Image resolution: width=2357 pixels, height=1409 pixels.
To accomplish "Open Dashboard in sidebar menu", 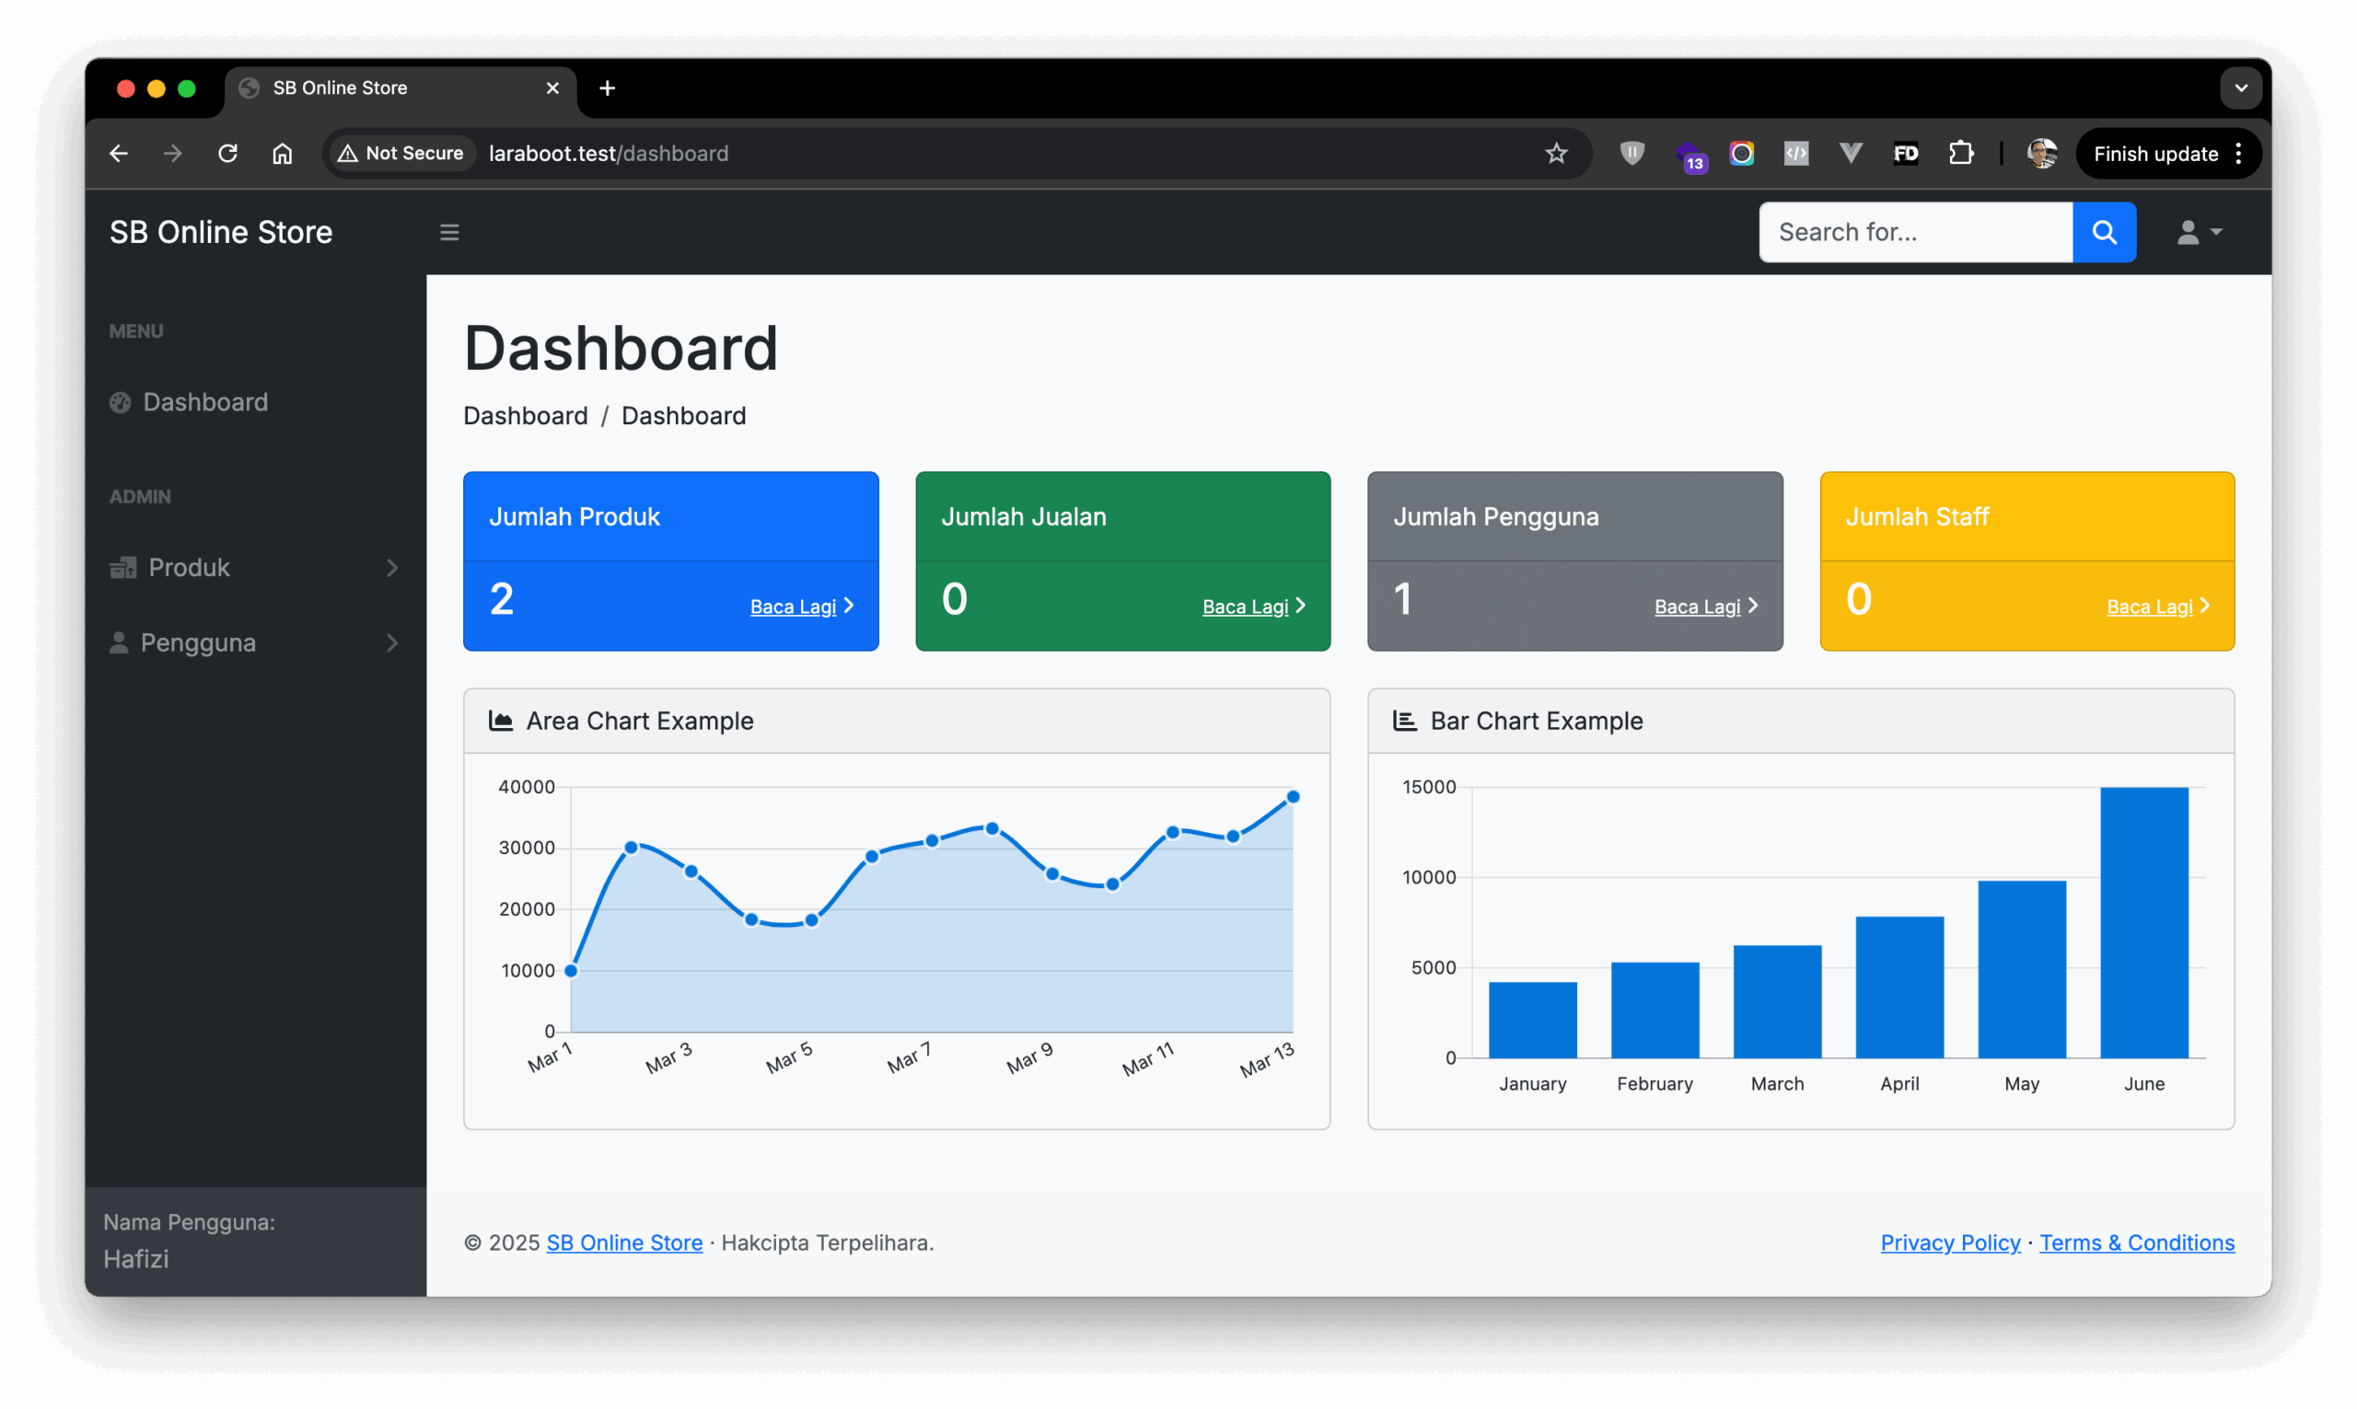I will point(204,402).
